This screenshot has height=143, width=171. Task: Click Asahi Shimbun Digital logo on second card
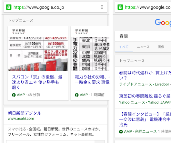pos(81,32)
